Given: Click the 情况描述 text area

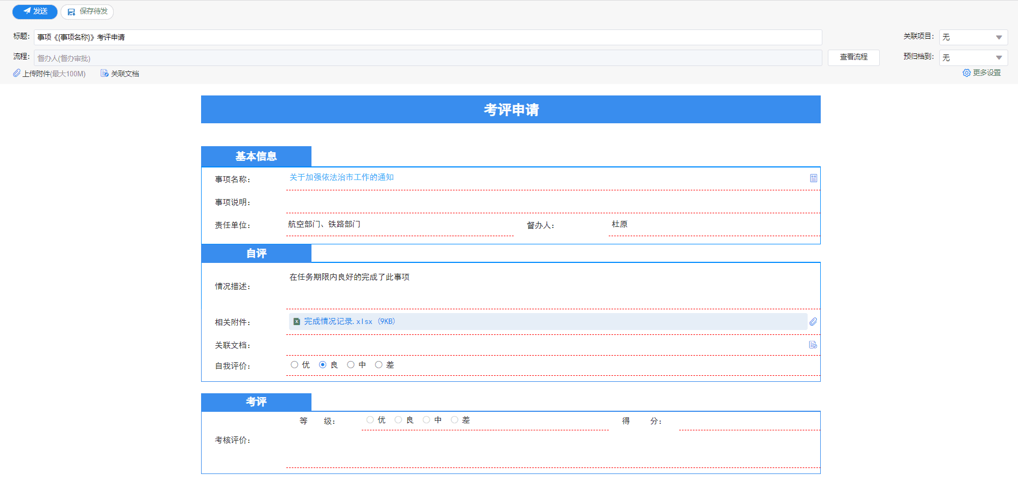Looking at the screenshot, I should [553, 287].
